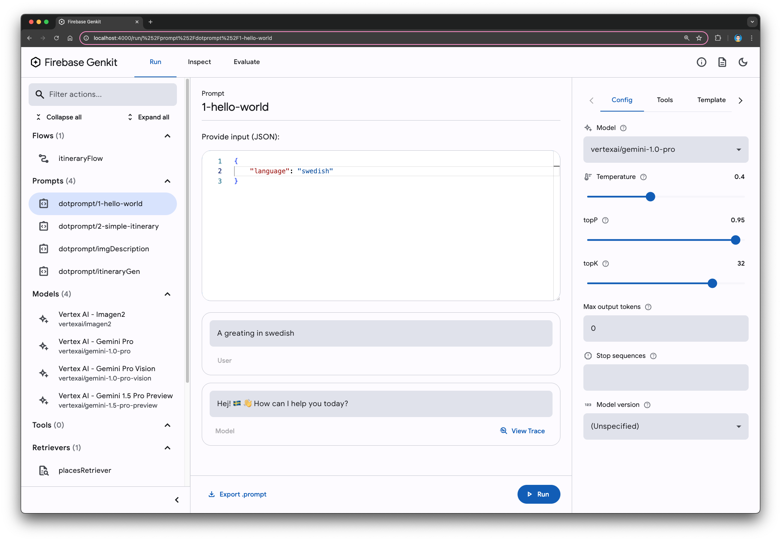Click the Export .prompt download icon
The height and width of the screenshot is (541, 781).
(x=211, y=494)
